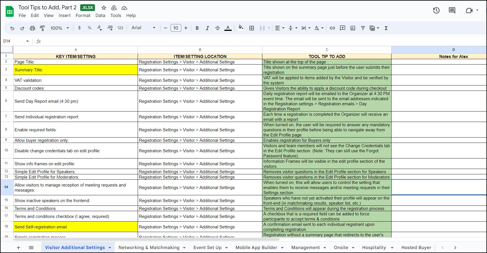Image resolution: width=487 pixels, height=253 pixels.
Task: Open the Tools menu
Action: 116,16
